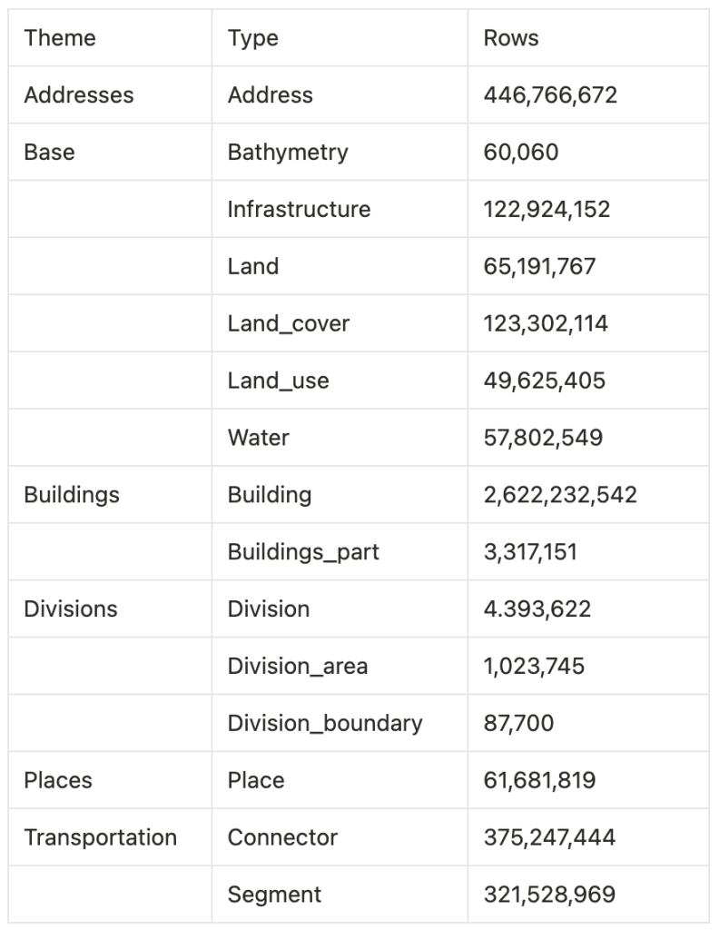Viewport: 719px width, 930px height.
Task: Select the Division_area type cell
Action: point(298,666)
